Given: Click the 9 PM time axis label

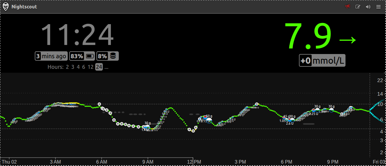Looking at the screenshot, I should (x=333, y=162).
